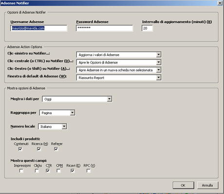Viewport: 224px width, 194px height.
Task: Disable the Referer checkbox
Action: [56, 149]
